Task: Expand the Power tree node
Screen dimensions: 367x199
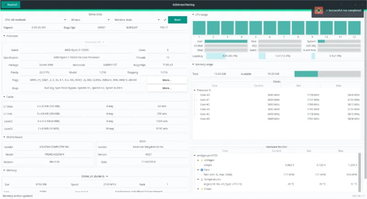Action: pyautogui.click(x=198, y=189)
